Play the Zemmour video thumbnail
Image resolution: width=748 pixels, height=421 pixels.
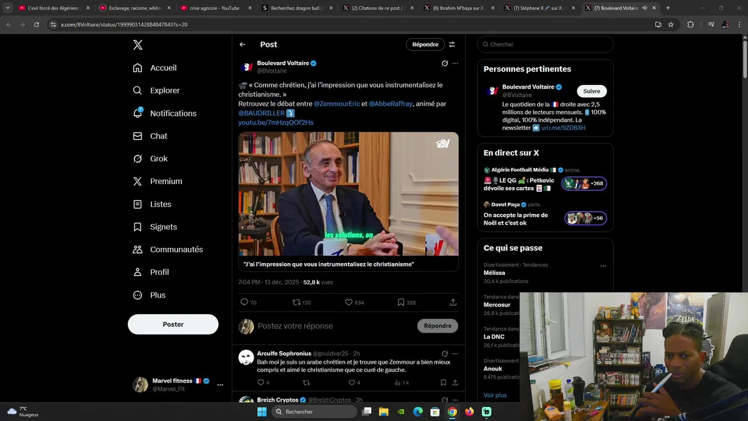click(348, 194)
